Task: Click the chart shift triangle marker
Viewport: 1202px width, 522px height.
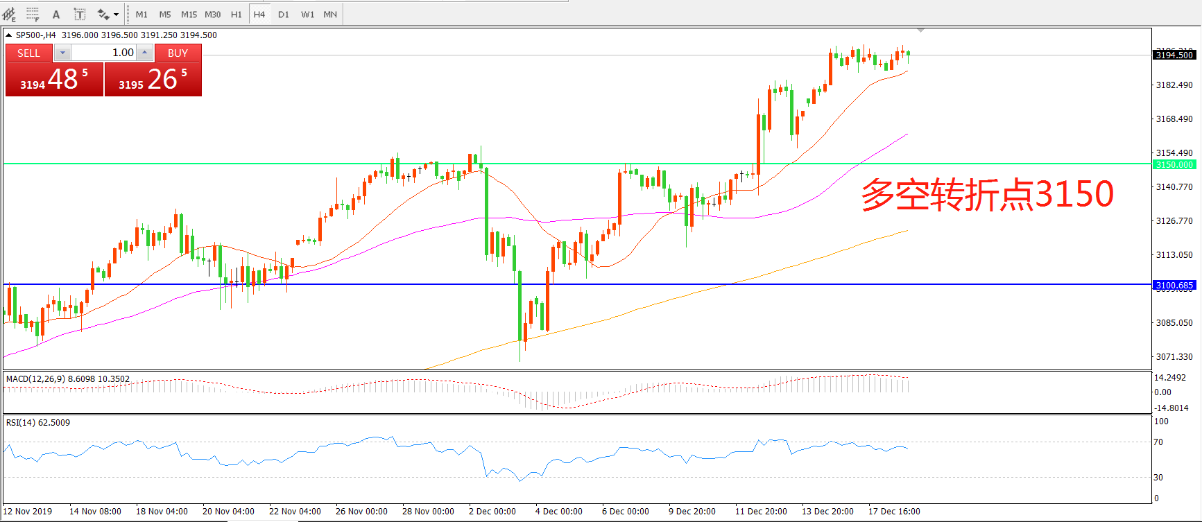Action: click(x=920, y=31)
